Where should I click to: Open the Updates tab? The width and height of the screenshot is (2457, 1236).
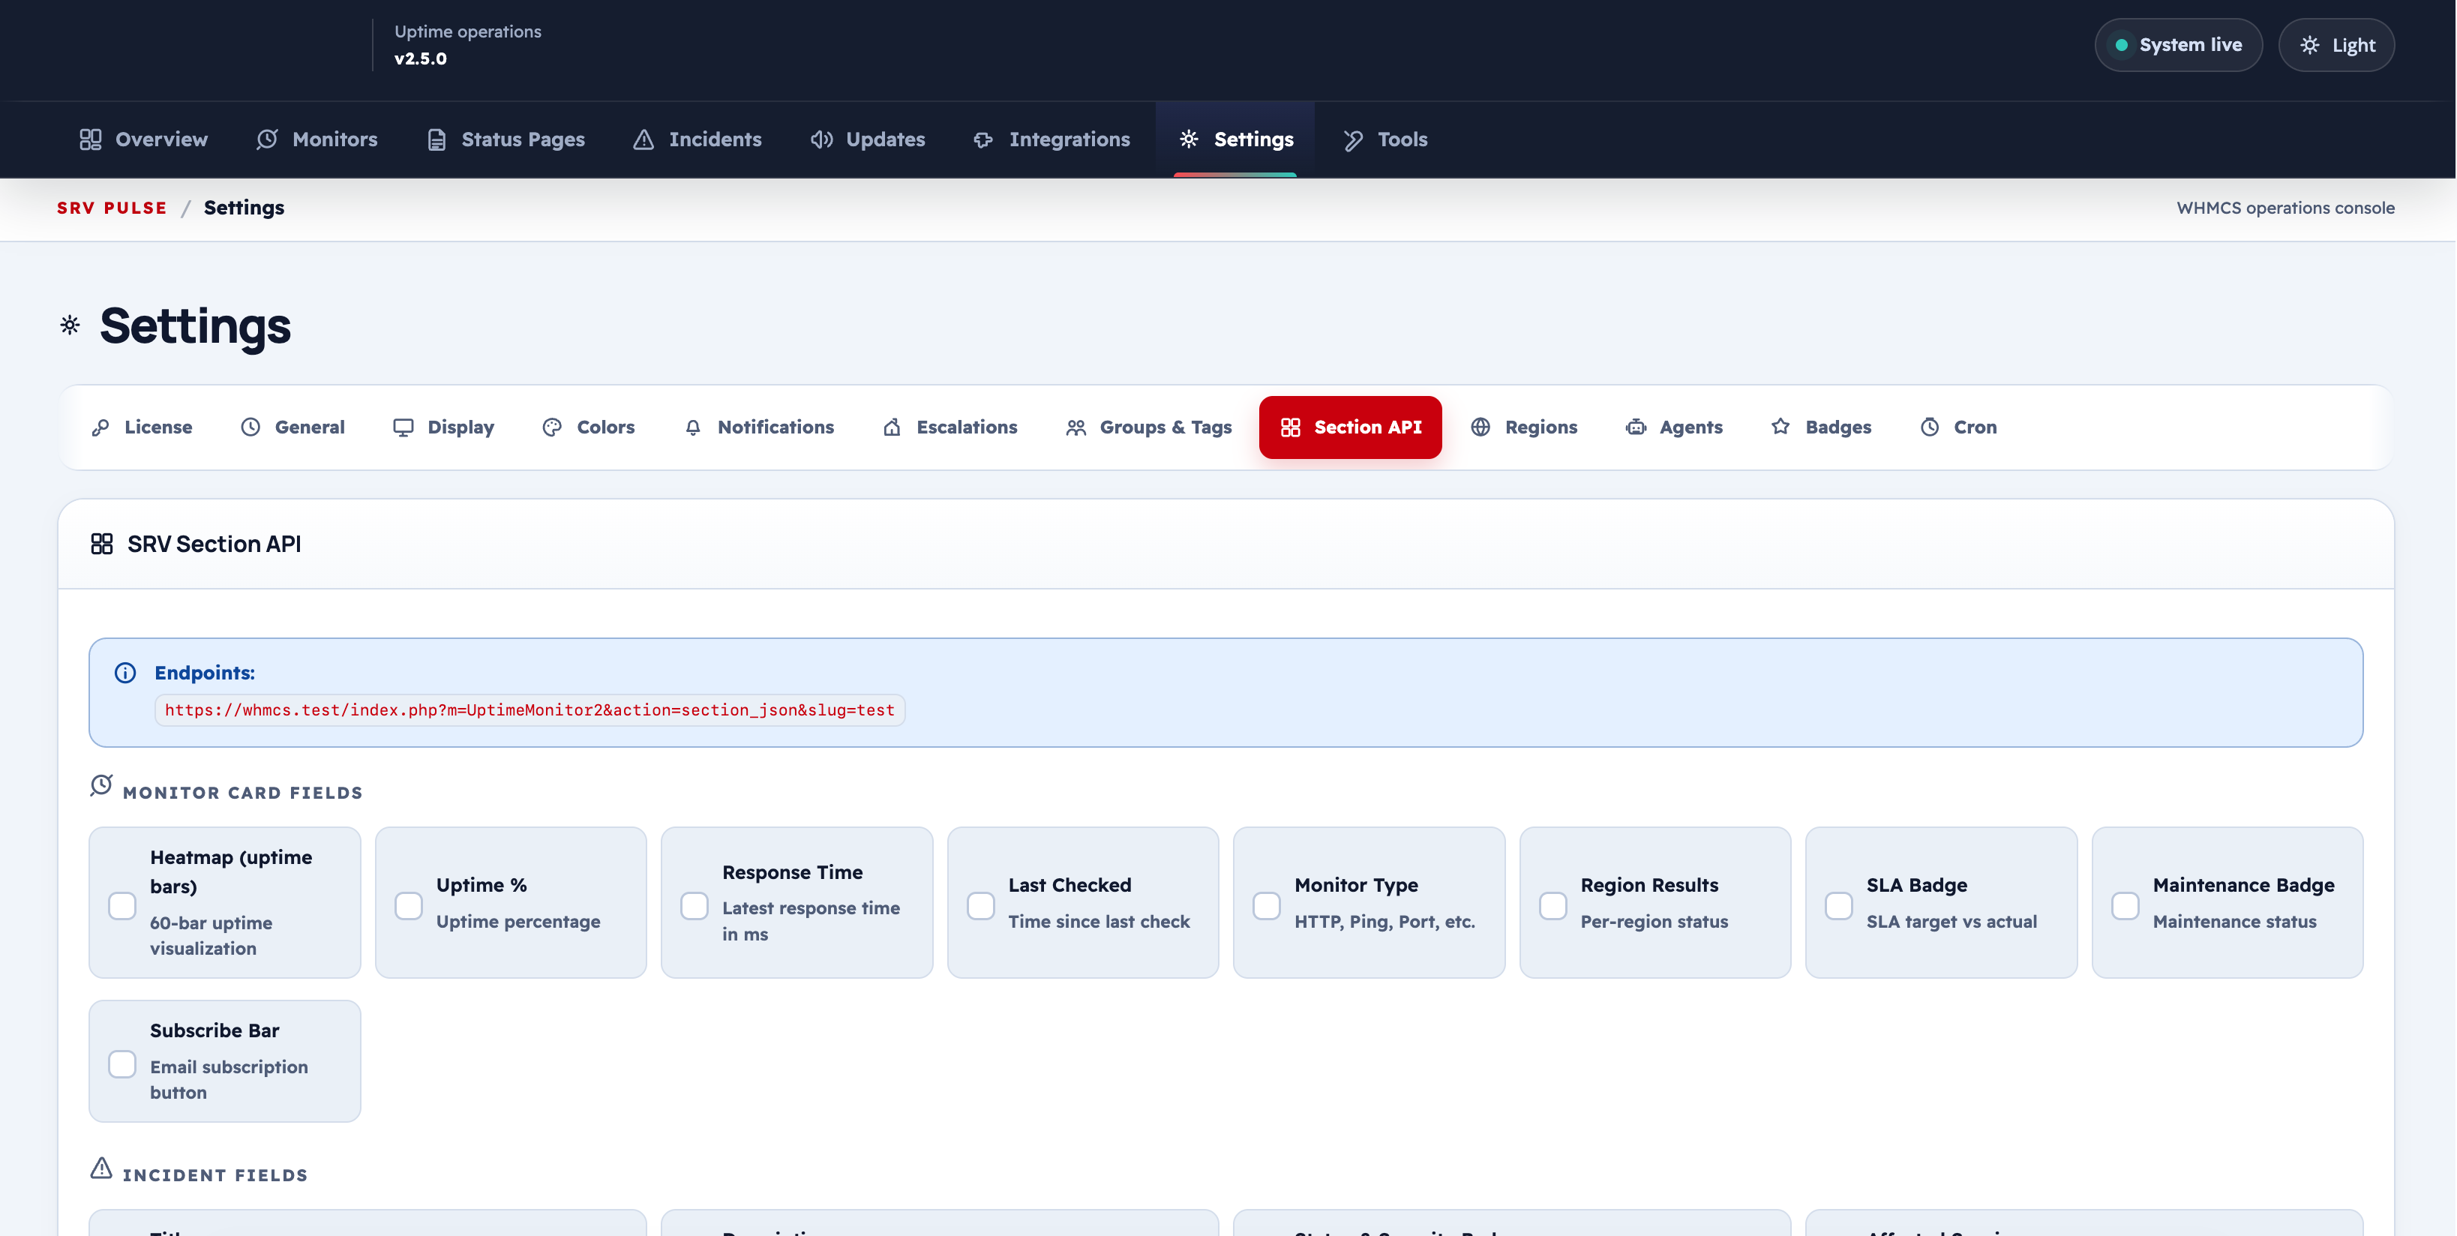(868, 139)
